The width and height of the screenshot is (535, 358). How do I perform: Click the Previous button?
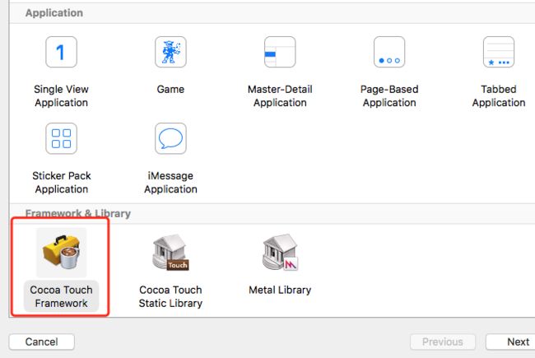[x=443, y=342]
